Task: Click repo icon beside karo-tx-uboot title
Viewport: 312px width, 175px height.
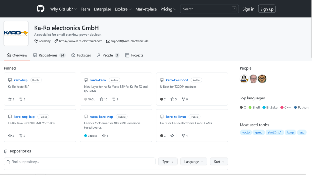Action: pyautogui.click(x=162, y=80)
